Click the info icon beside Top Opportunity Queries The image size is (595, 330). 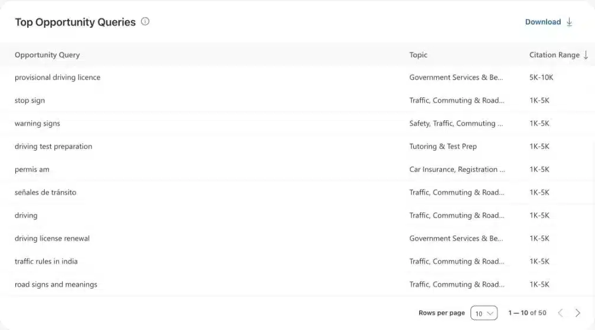tap(145, 22)
